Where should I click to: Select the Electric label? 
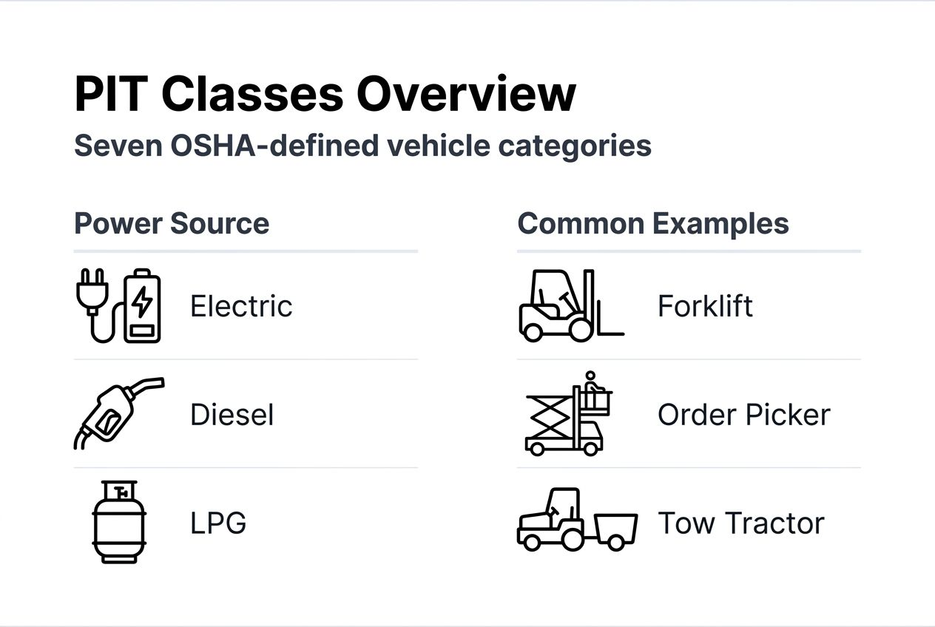[241, 306]
